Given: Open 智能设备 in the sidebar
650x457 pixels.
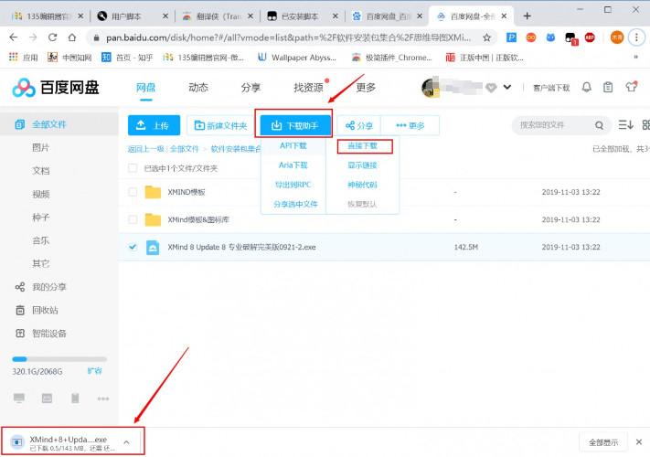Looking at the screenshot, I should pyautogui.click(x=40, y=333).
